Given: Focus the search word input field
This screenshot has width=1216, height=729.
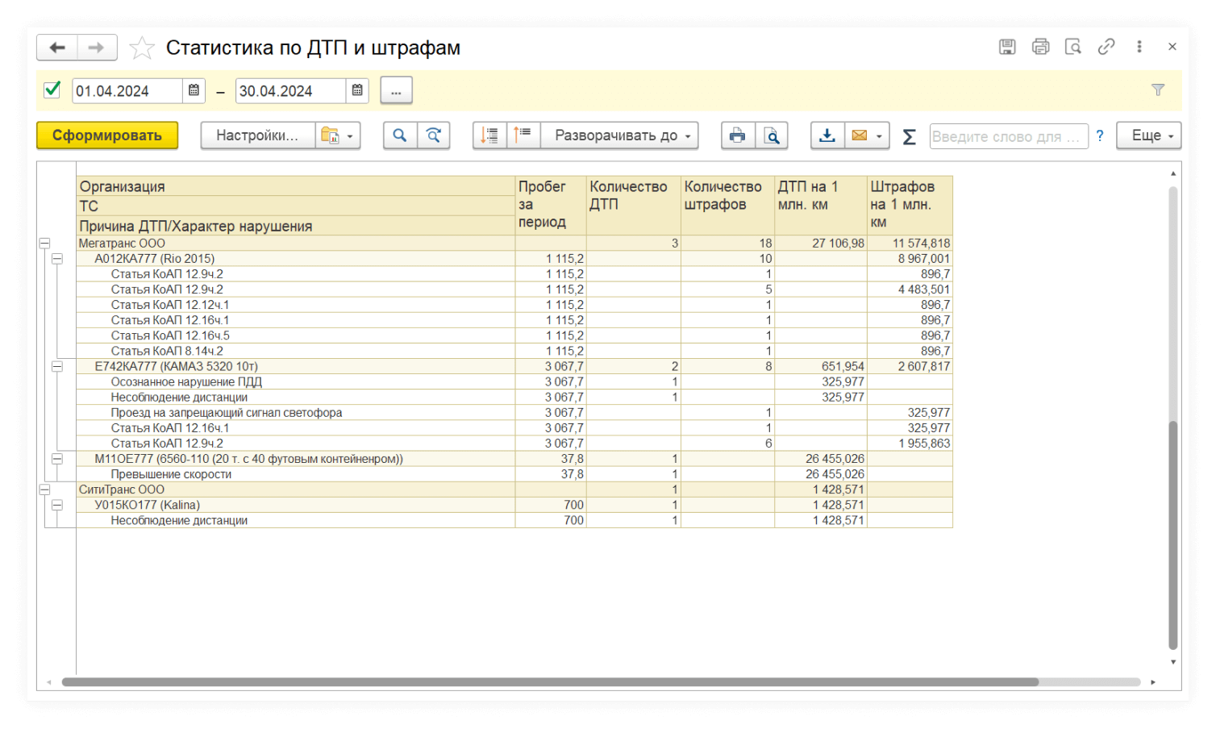Looking at the screenshot, I should 1009,136.
